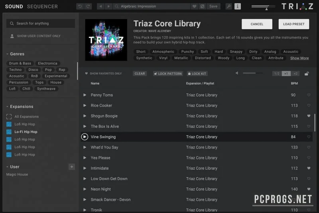Click the Triaz Core Library artwork thumbnail
This screenshot has width=319, height=213.
[106, 40]
